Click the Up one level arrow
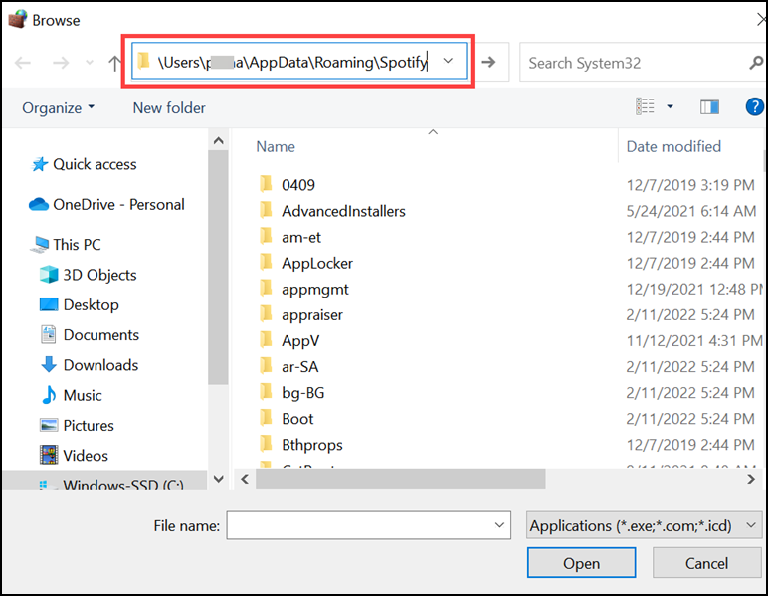768x596 pixels. (x=114, y=63)
